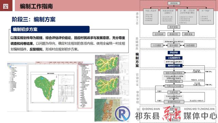Click the dark blue 编制初步方案 flowchart node

(174, 65)
